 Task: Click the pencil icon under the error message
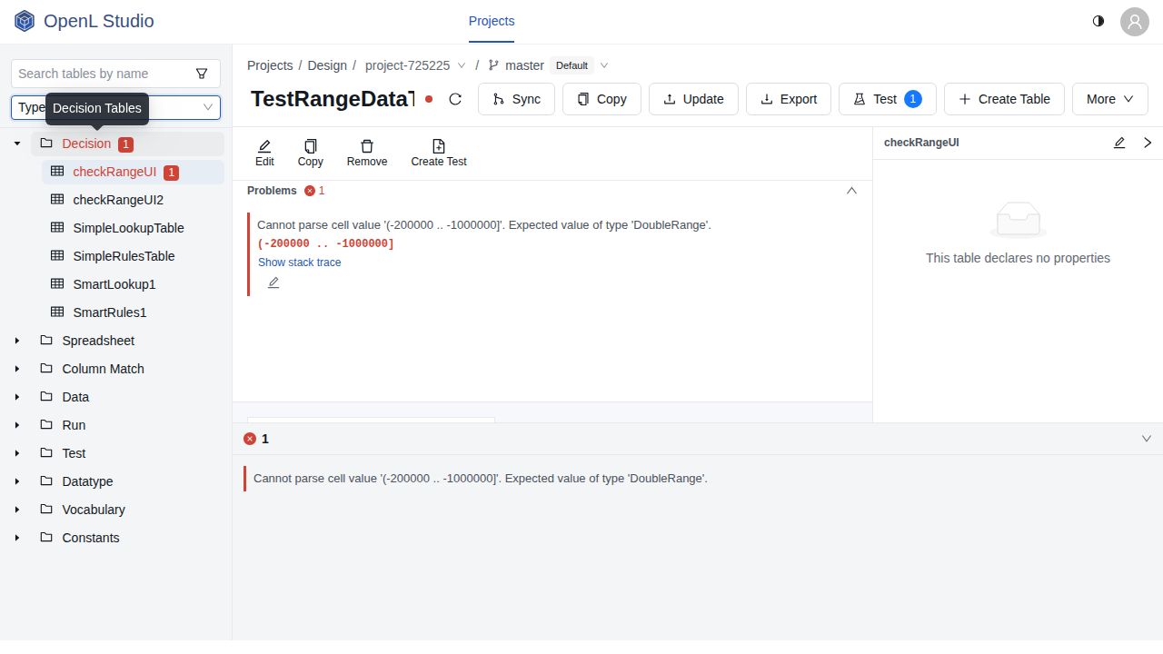click(273, 282)
